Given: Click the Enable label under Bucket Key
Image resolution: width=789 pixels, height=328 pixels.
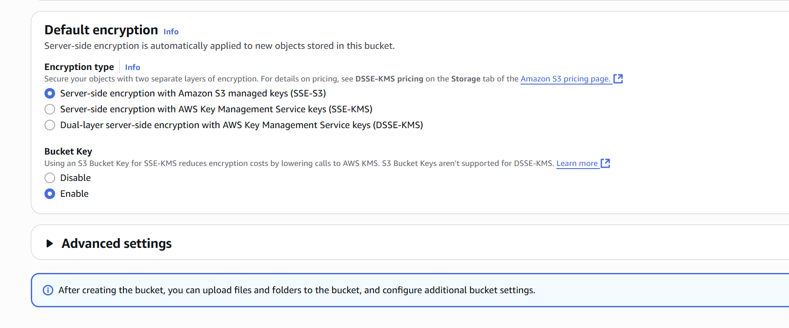Looking at the screenshot, I should (74, 194).
